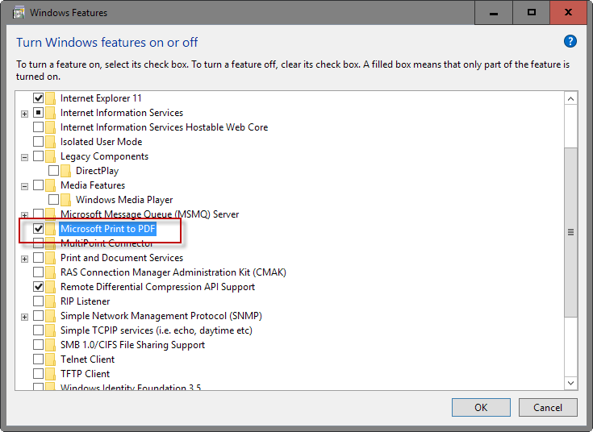
Task: Select the Windows Media Player label
Action: (x=124, y=200)
